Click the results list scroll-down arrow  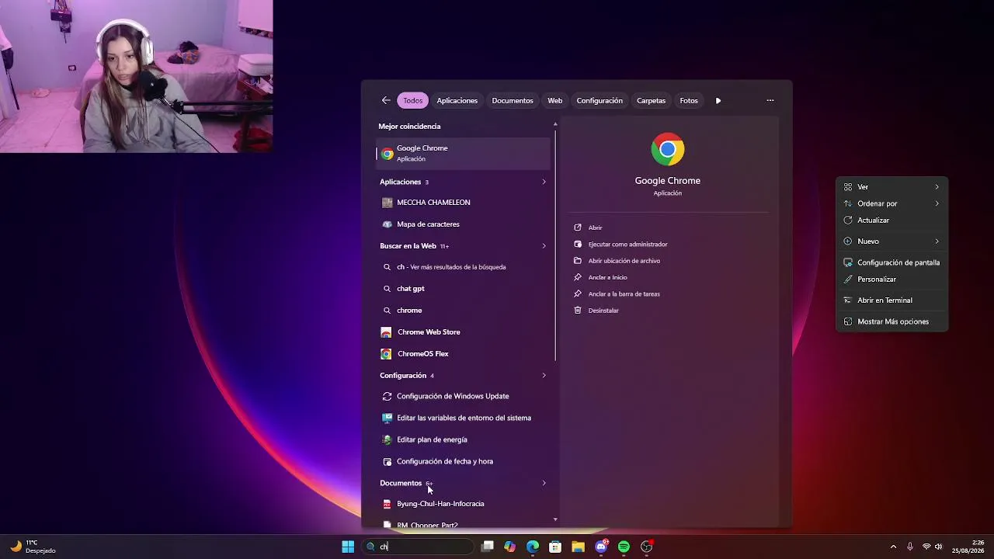(555, 519)
